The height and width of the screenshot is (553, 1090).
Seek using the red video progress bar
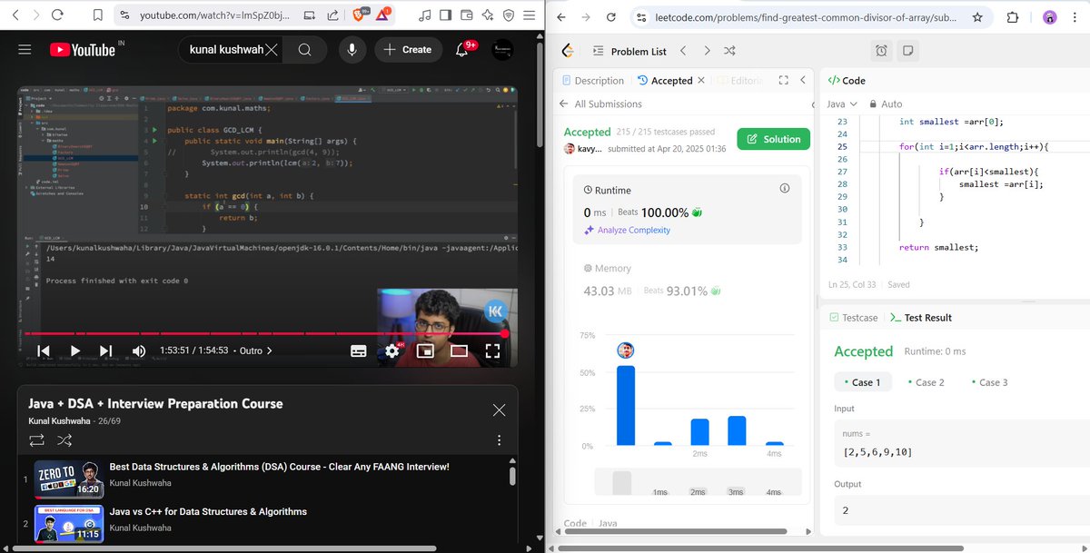pyautogui.click(x=263, y=333)
